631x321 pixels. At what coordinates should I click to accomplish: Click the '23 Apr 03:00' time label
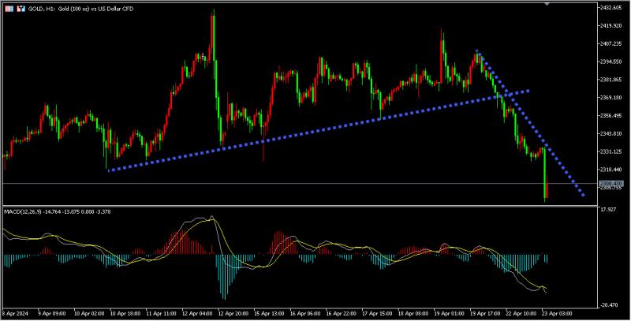pos(557,313)
